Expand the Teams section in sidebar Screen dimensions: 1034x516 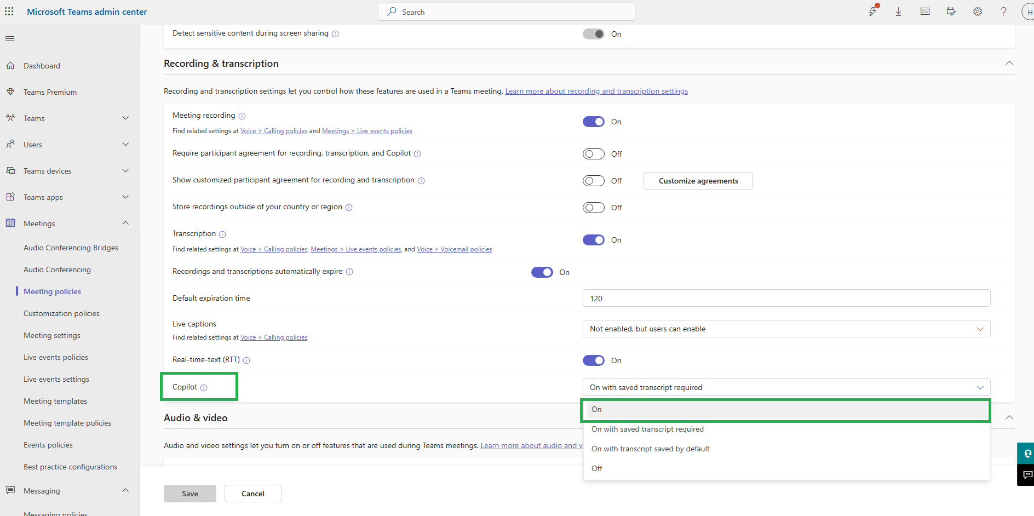tap(125, 118)
